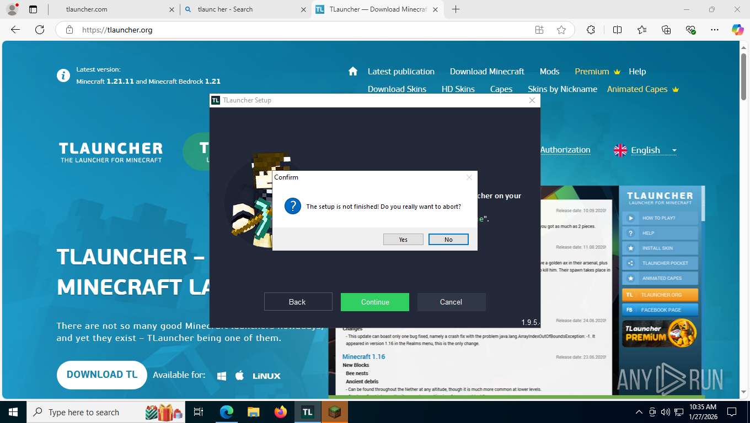Open the app available icon in address bar
Viewport: 750px width, 423px height.
click(539, 30)
